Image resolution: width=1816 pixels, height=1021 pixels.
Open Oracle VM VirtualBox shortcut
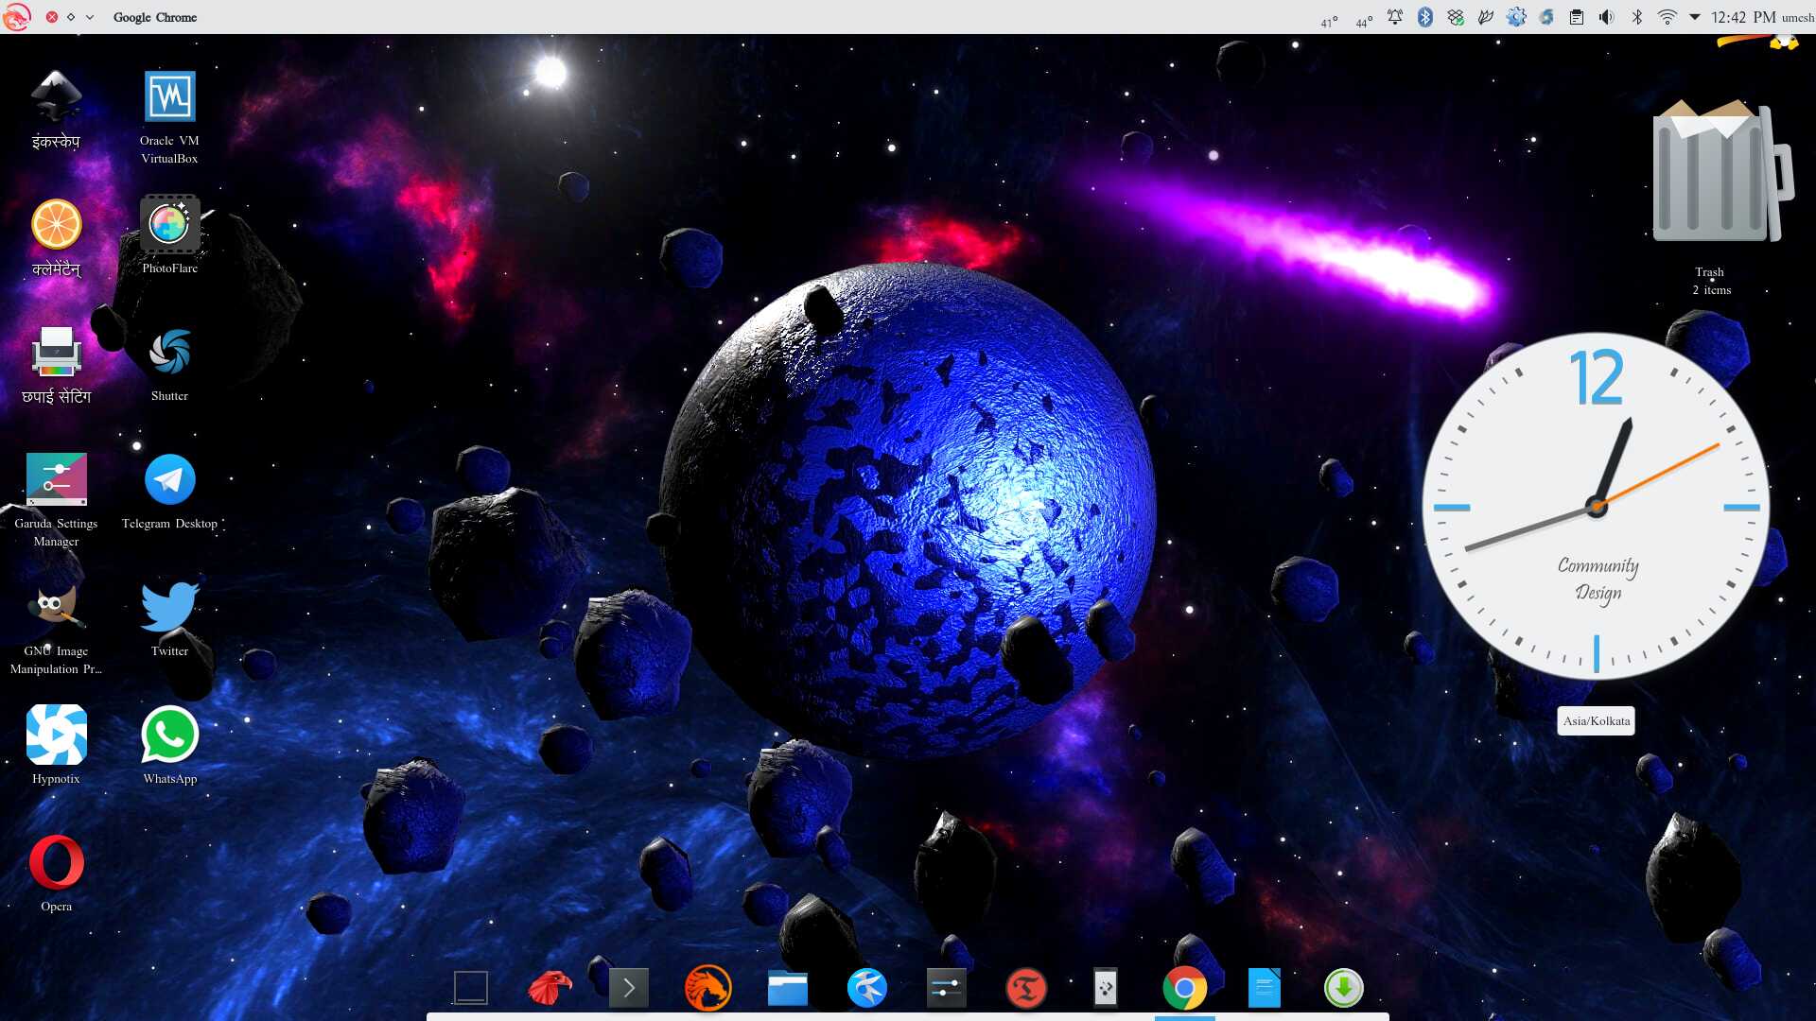click(x=169, y=97)
